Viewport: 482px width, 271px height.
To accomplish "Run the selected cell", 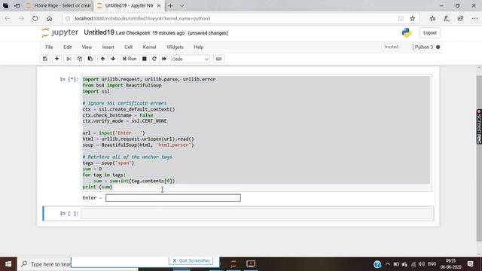I will (x=130, y=59).
